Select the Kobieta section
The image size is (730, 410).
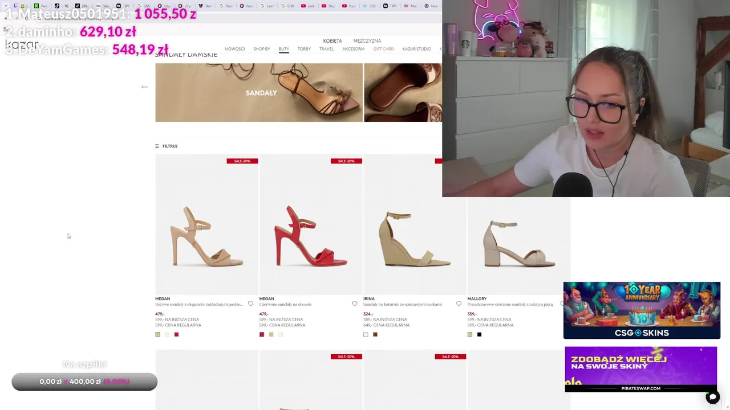(x=332, y=41)
